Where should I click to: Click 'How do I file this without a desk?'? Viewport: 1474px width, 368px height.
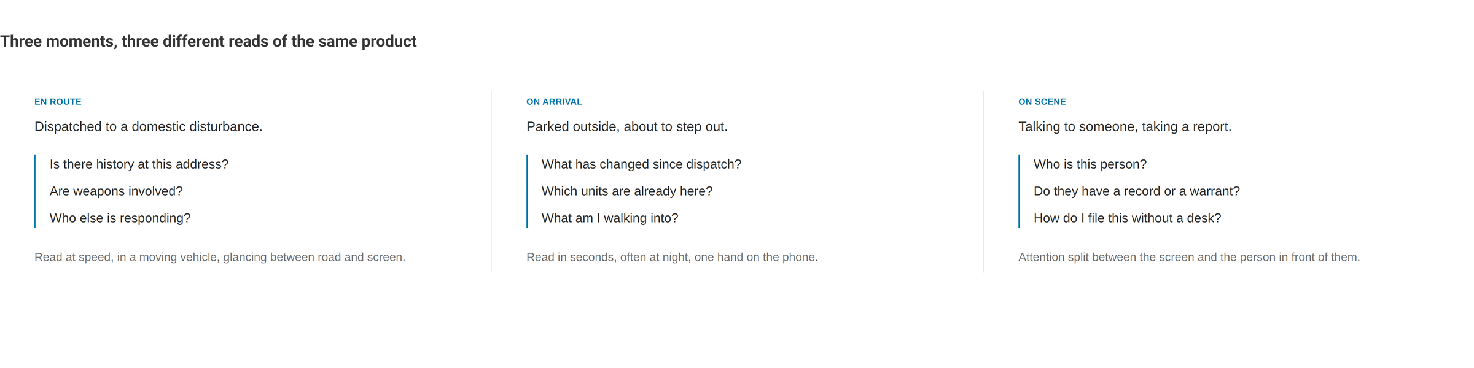coord(1127,218)
